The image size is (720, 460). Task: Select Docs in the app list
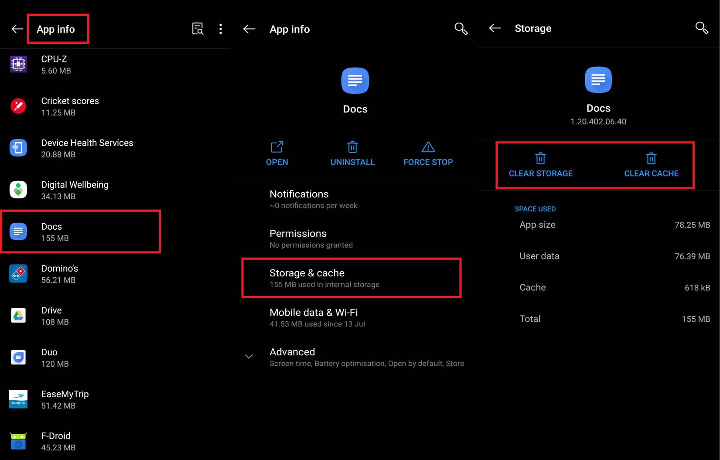[x=81, y=232]
